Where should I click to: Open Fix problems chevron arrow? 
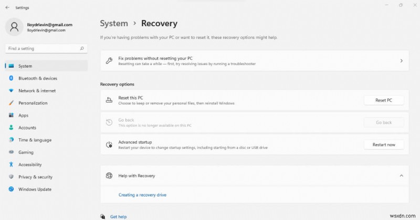click(x=401, y=61)
